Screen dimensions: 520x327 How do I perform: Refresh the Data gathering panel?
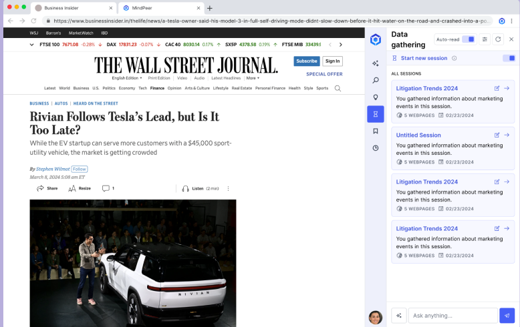[498, 39]
